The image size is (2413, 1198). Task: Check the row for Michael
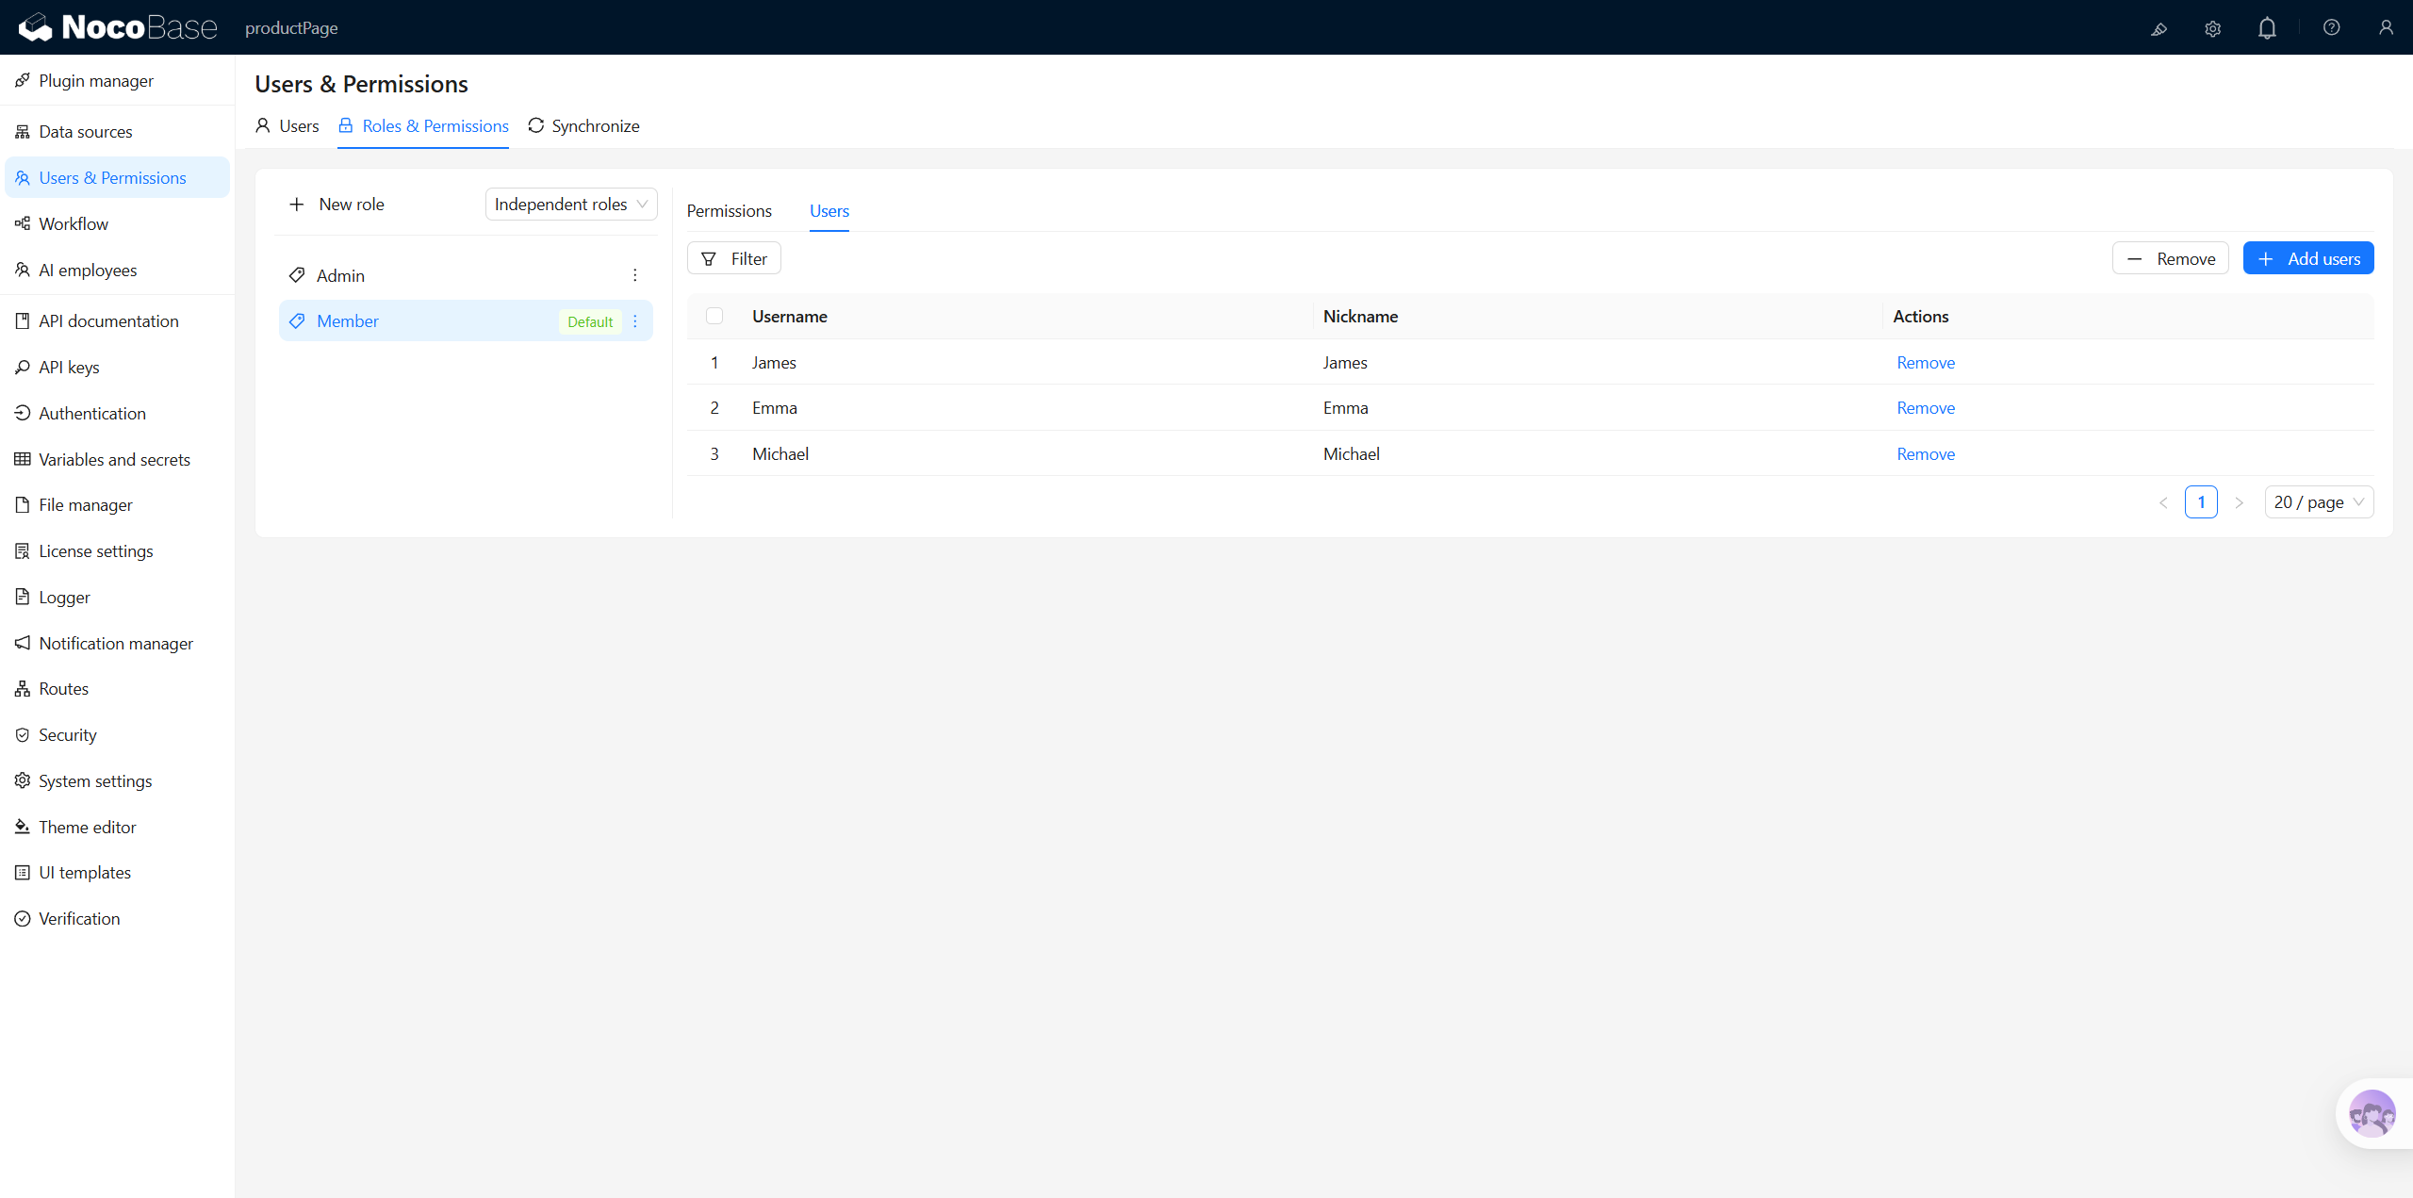(x=714, y=453)
